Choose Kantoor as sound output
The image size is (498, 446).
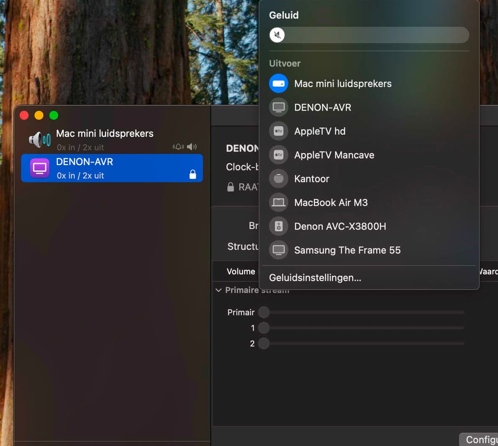tap(369, 179)
